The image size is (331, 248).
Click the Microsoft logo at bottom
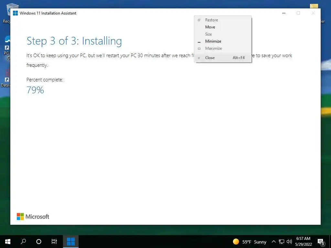[x=33, y=217]
